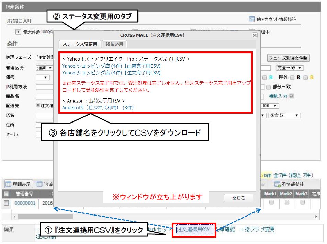Screen dimensions: 327x244
Task: Open the 処理フェーズ dropdown
Action: (45, 58)
